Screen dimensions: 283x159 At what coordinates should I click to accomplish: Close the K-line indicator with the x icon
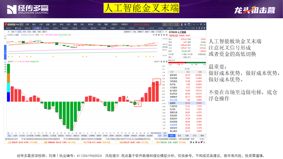click(x=167, y=35)
